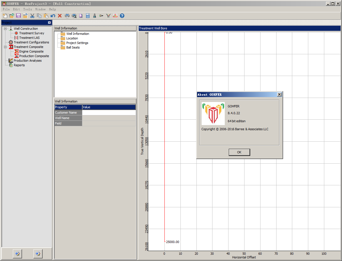Open the Help menu
Image resolution: width=342 pixels, height=261 pixels.
click(52, 9)
